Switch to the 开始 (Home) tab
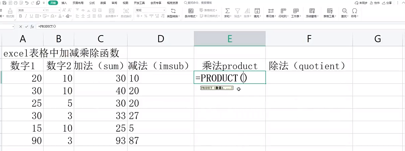Viewport: 405px width, 151px height. pos(53,3)
